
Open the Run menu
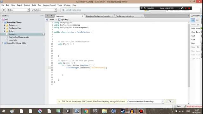click(x=39, y=5)
